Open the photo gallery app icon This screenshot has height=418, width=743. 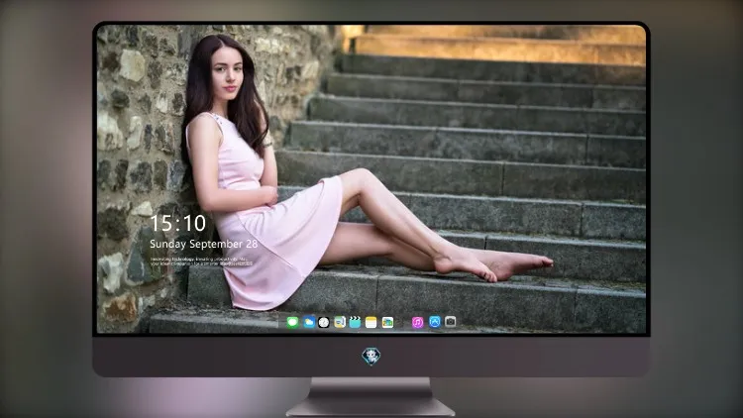(x=387, y=322)
